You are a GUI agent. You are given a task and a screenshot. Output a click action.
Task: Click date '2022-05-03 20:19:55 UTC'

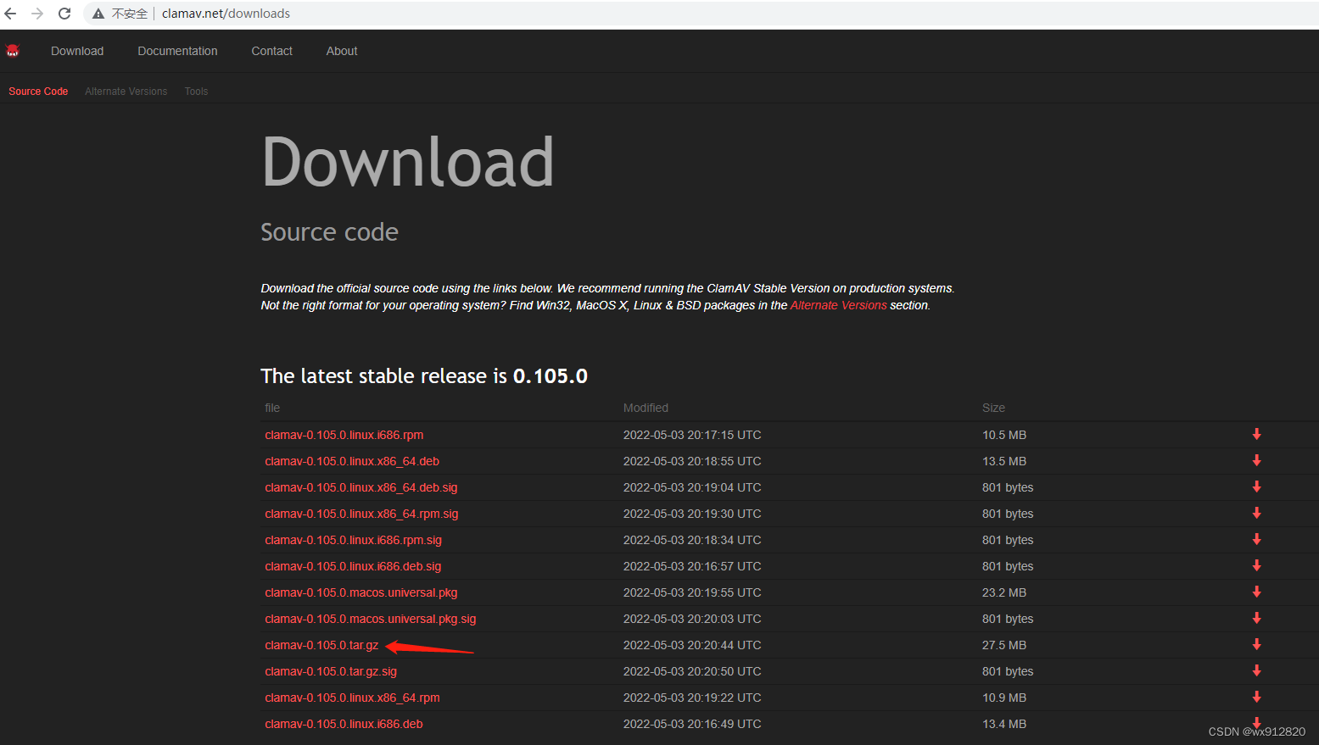click(692, 592)
